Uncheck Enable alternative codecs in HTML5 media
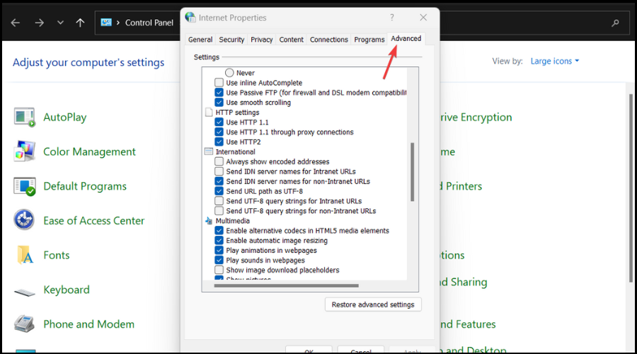Screen dimensions: 637x354 [219, 230]
